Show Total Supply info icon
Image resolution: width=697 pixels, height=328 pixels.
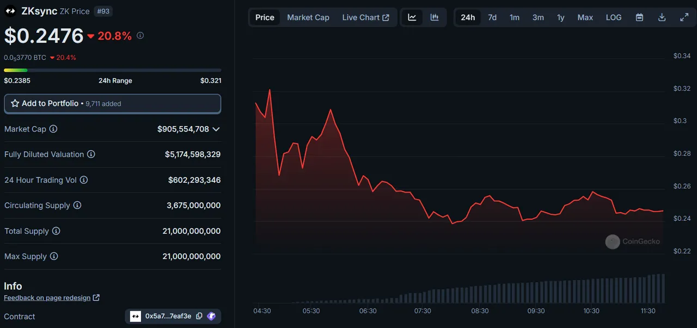click(56, 231)
